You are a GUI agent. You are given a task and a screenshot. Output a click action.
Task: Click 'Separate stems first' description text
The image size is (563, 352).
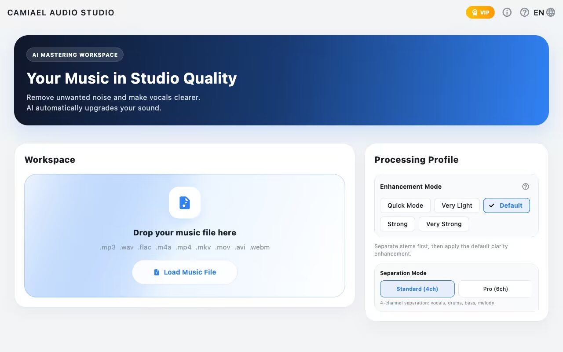click(441, 250)
